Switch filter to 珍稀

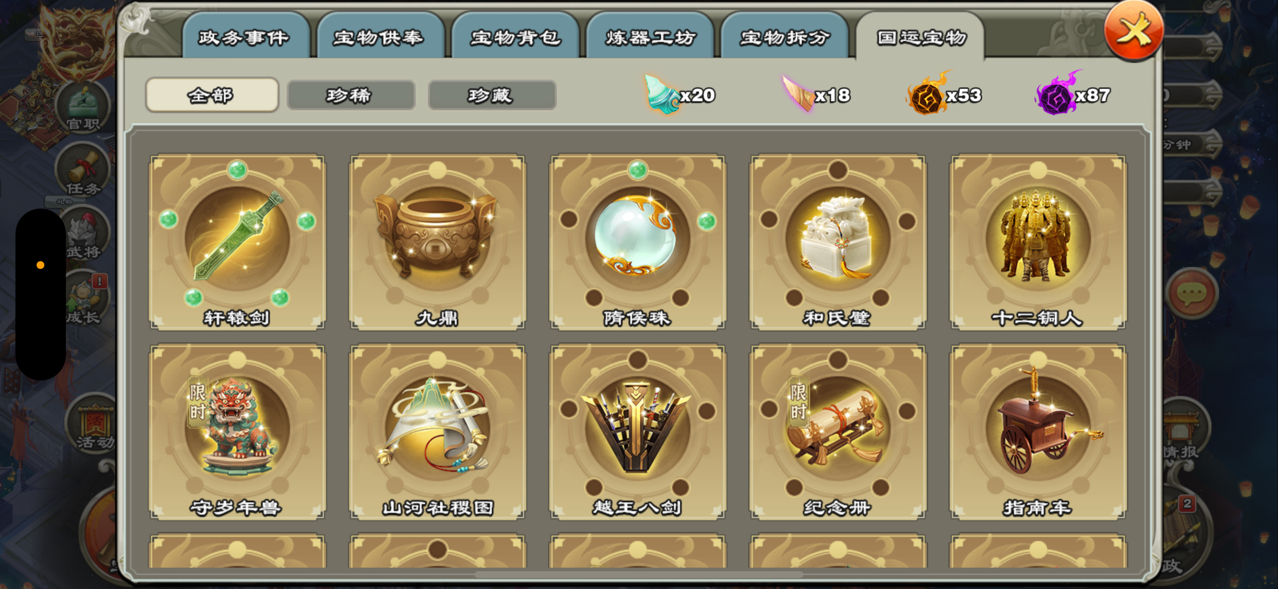[351, 95]
